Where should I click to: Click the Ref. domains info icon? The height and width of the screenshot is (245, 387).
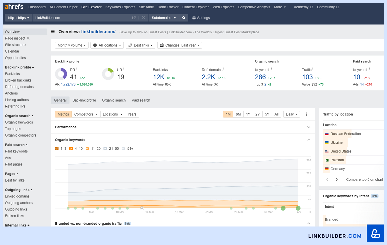[x=224, y=69]
